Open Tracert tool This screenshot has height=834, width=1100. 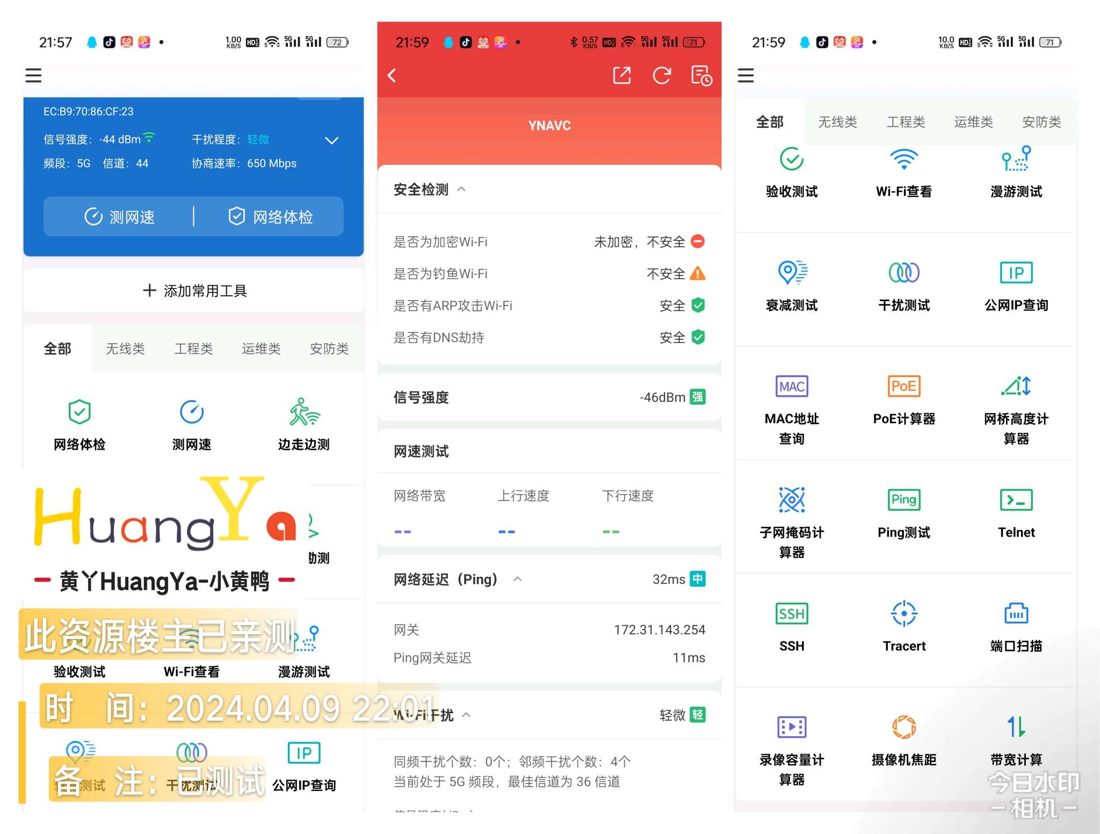904,626
